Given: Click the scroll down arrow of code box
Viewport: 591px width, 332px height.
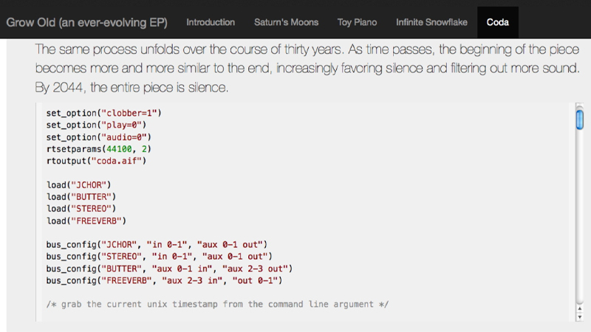Looking at the screenshot, I should click(x=579, y=317).
